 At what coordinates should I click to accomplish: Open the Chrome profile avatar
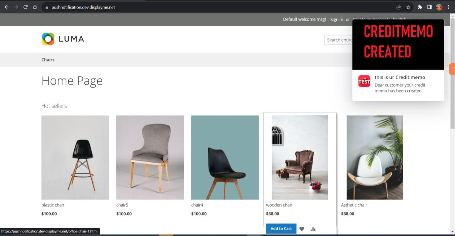coord(439,7)
